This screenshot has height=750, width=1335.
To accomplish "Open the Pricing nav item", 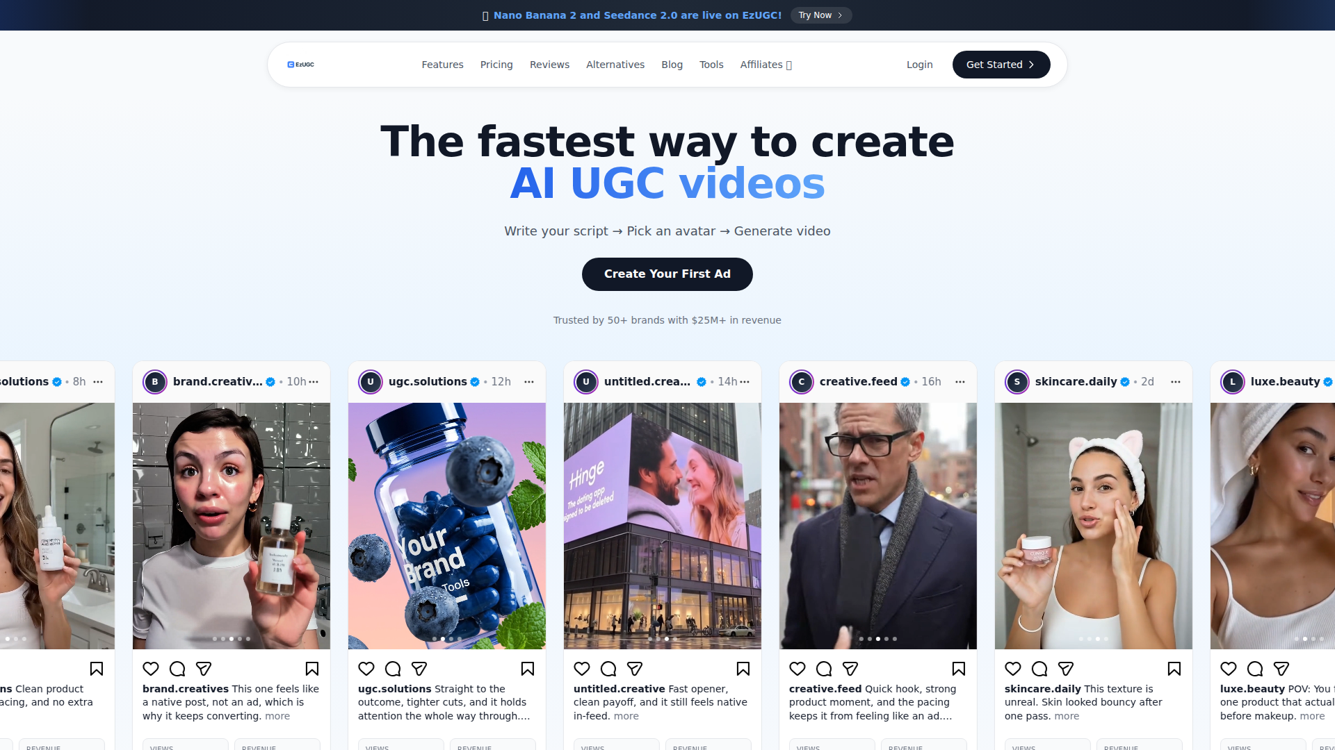I will pyautogui.click(x=496, y=65).
